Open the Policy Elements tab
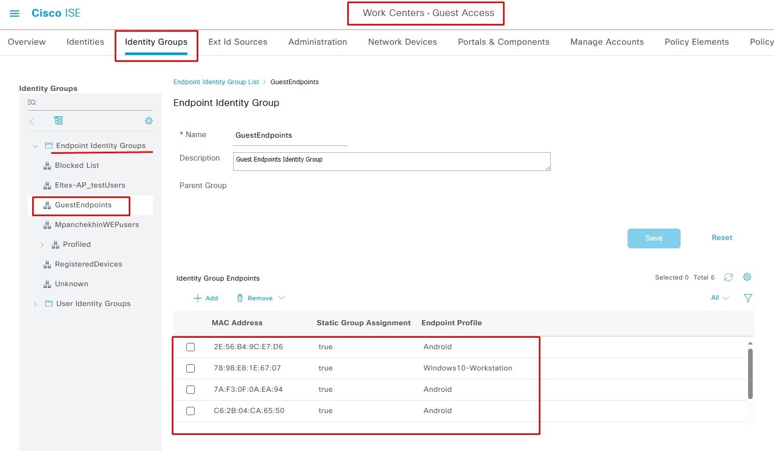Image resolution: width=774 pixels, height=451 pixels. tap(696, 42)
